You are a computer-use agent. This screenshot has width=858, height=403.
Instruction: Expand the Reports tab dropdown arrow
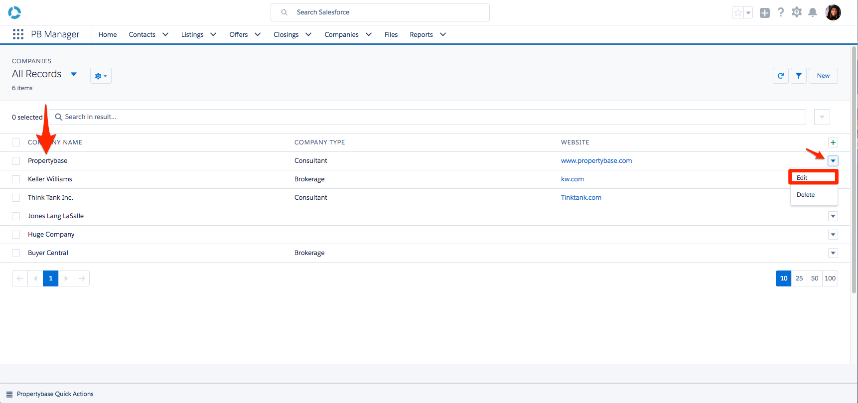click(x=443, y=34)
